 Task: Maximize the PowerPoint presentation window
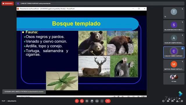point(139,9)
